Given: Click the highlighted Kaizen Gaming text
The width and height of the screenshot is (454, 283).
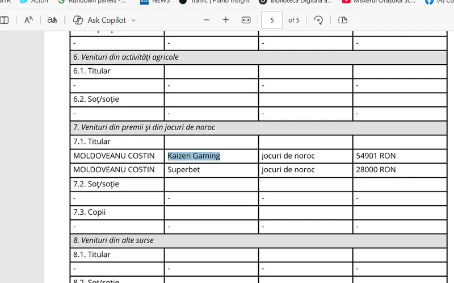Looking at the screenshot, I should 194,156.
